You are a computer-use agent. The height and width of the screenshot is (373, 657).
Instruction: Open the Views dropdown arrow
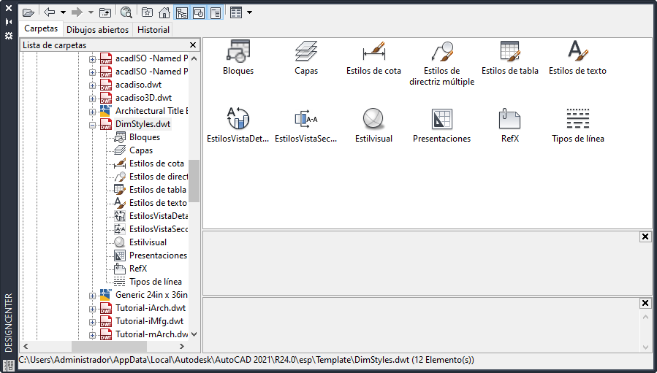pos(249,12)
